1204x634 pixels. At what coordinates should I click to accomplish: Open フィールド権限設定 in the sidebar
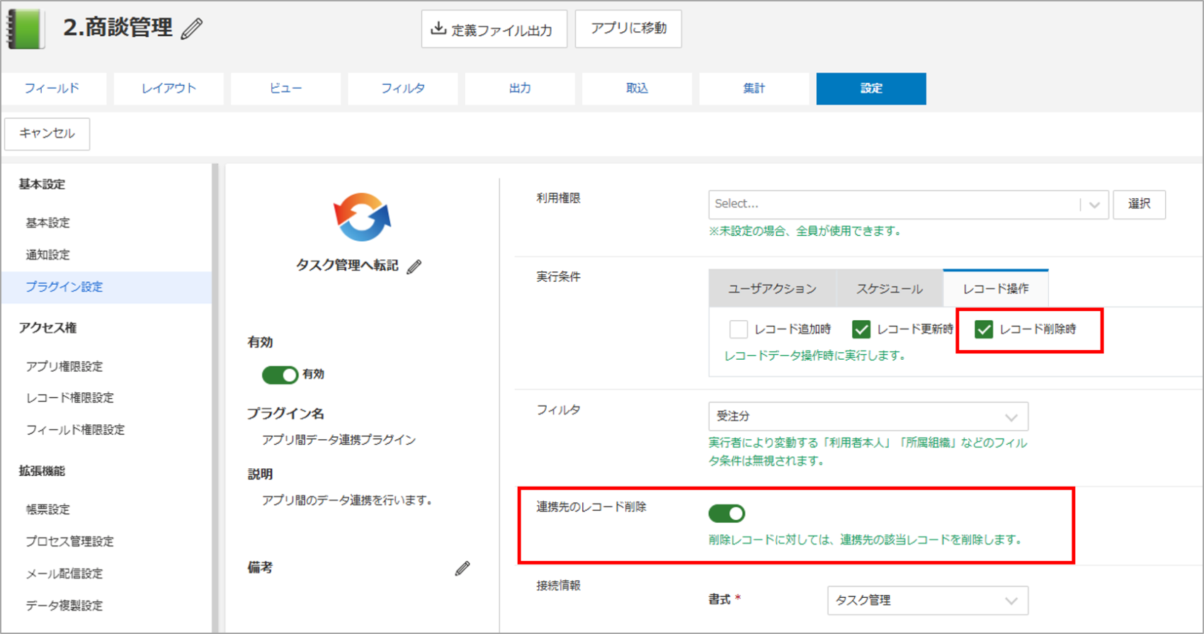point(75,429)
